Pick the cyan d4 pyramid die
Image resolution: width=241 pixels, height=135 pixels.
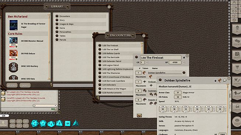pyautogui.click(x=76, y=123)
